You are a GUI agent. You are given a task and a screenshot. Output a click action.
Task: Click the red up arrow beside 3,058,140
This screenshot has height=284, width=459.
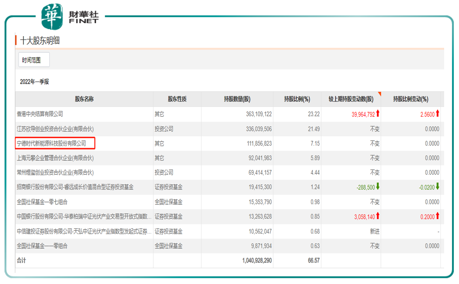(378, 216)
